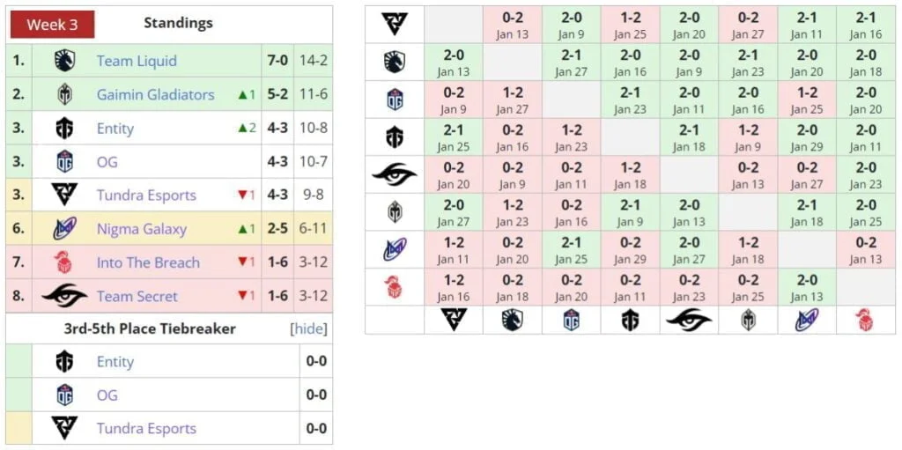902x450 pixels.
Task: Select the Week 3 tab
Action: [x=52, y=24]
